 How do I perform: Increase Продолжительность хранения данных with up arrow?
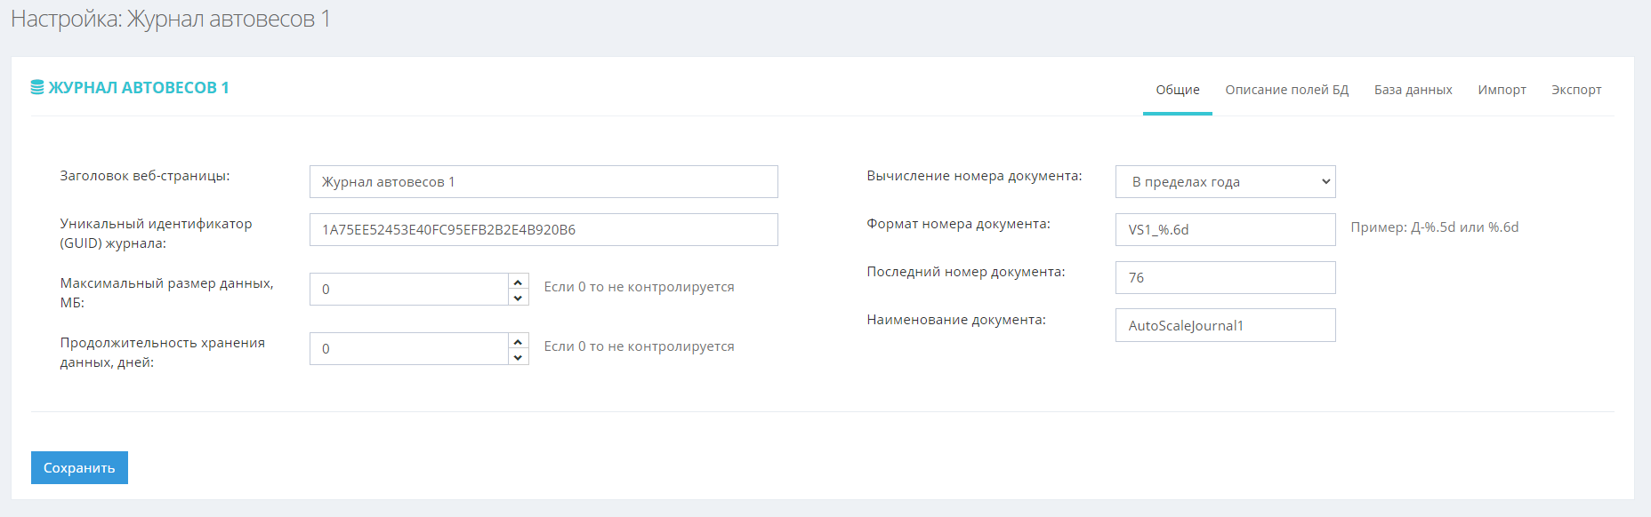pyautogui.click(x=518, y=341)
